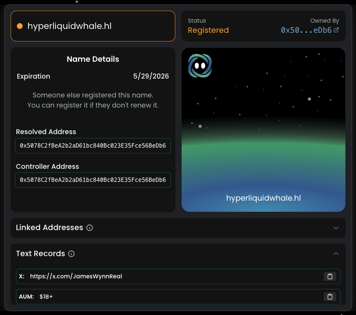This screenshot has width=356, height=315.
Task: Collapse the Text Records section chevron
Action: [336, 254]
